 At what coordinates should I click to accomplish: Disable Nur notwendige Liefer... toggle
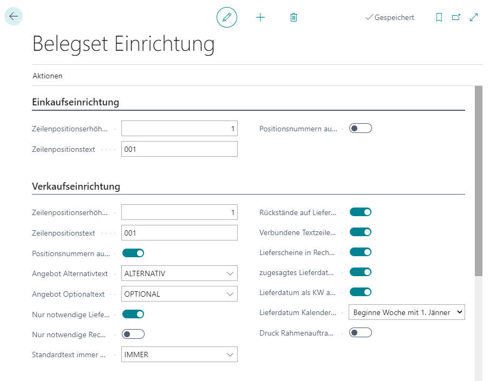coord(133,314)
